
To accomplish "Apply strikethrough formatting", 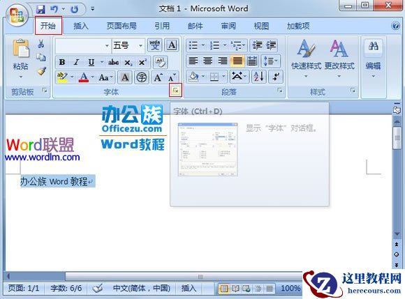I will point(113,62).
